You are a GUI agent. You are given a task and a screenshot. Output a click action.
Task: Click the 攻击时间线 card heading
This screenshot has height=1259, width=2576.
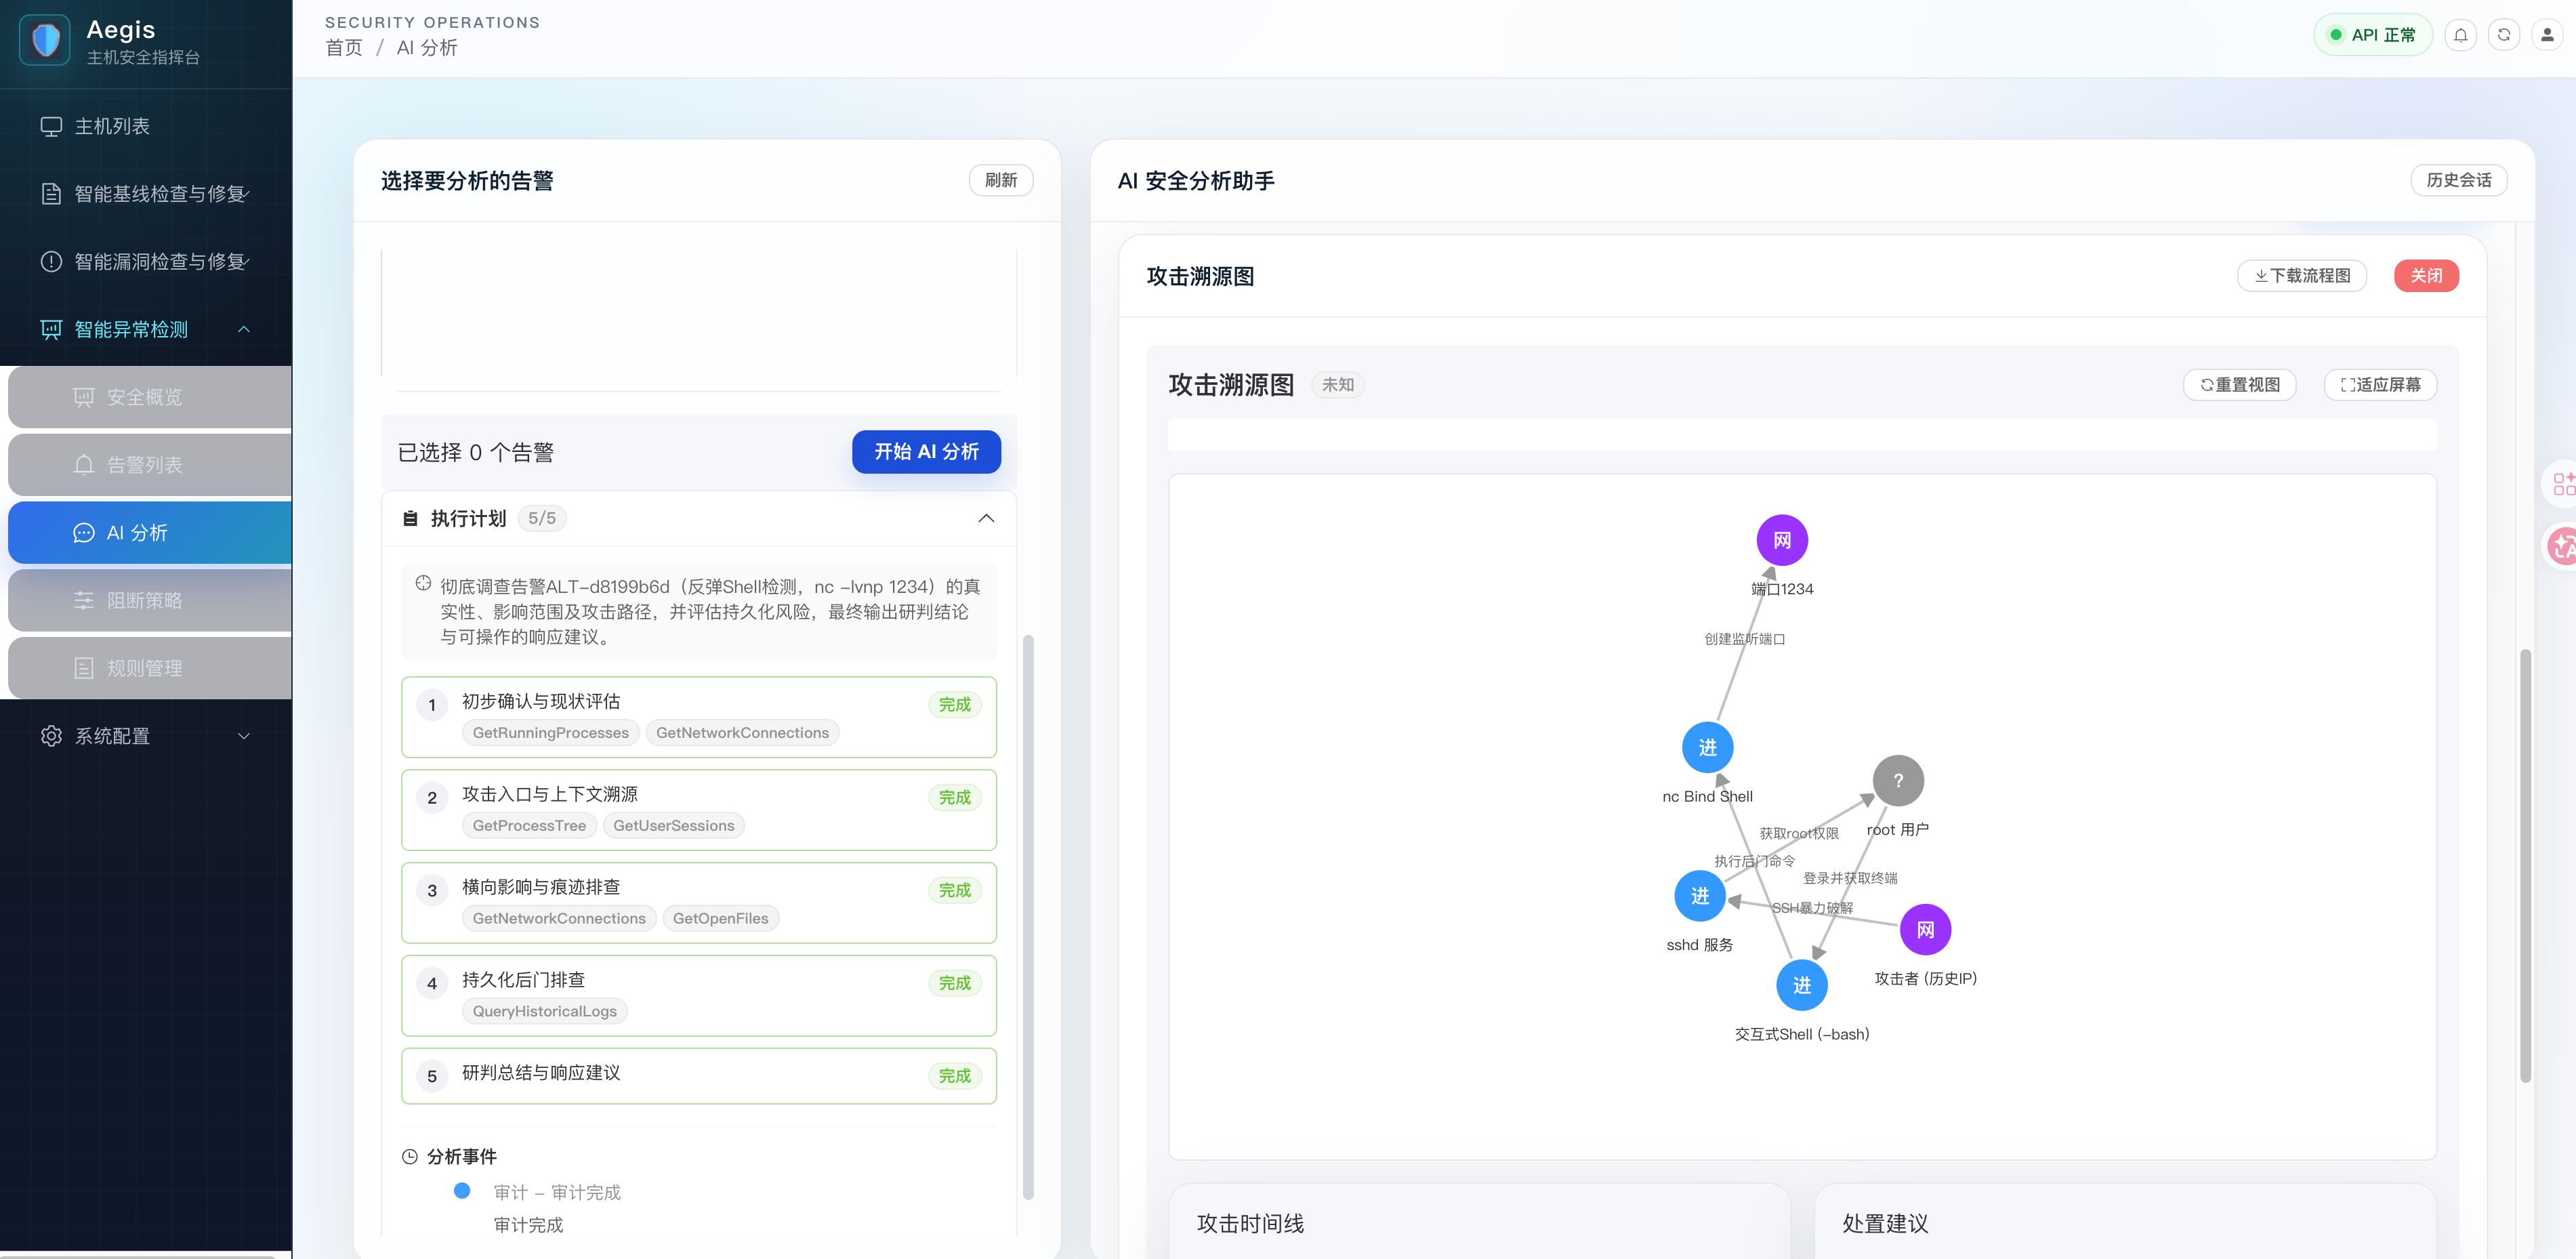tap(1250, 1224)
